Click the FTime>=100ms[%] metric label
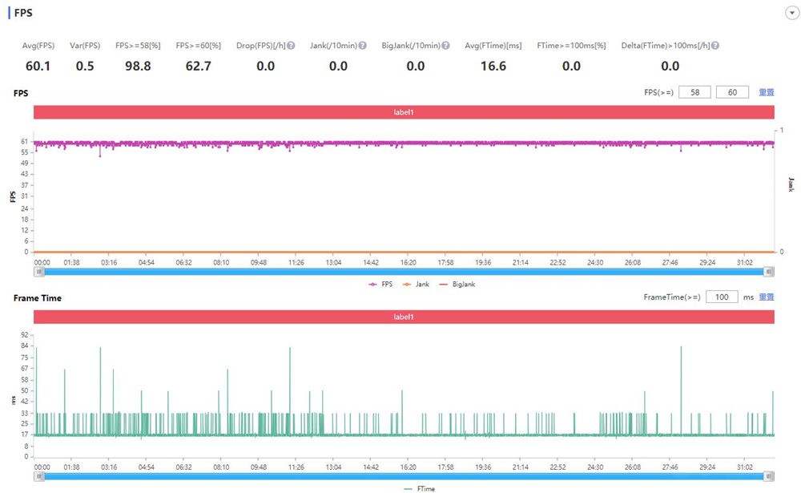Image resolution: width=801 pixels, height=493 pixels. (x=571, y=46)
